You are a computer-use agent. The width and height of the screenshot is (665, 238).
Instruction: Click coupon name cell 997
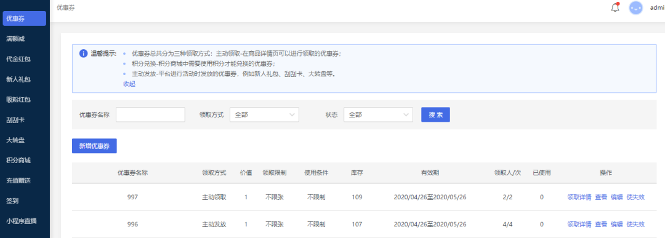click(133, 197)
